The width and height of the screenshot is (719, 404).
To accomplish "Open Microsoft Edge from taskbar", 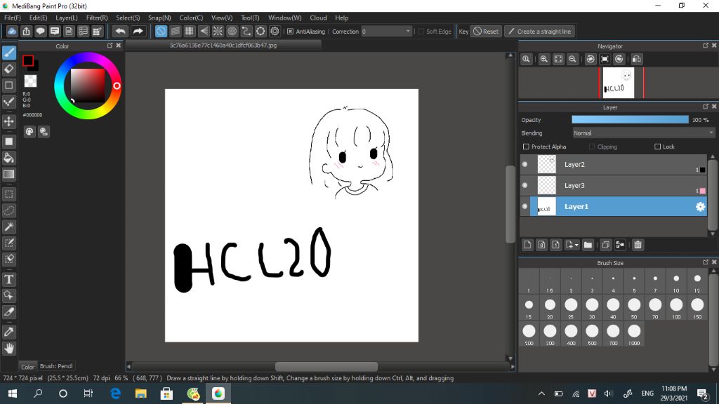I will (x=116, y=393).
